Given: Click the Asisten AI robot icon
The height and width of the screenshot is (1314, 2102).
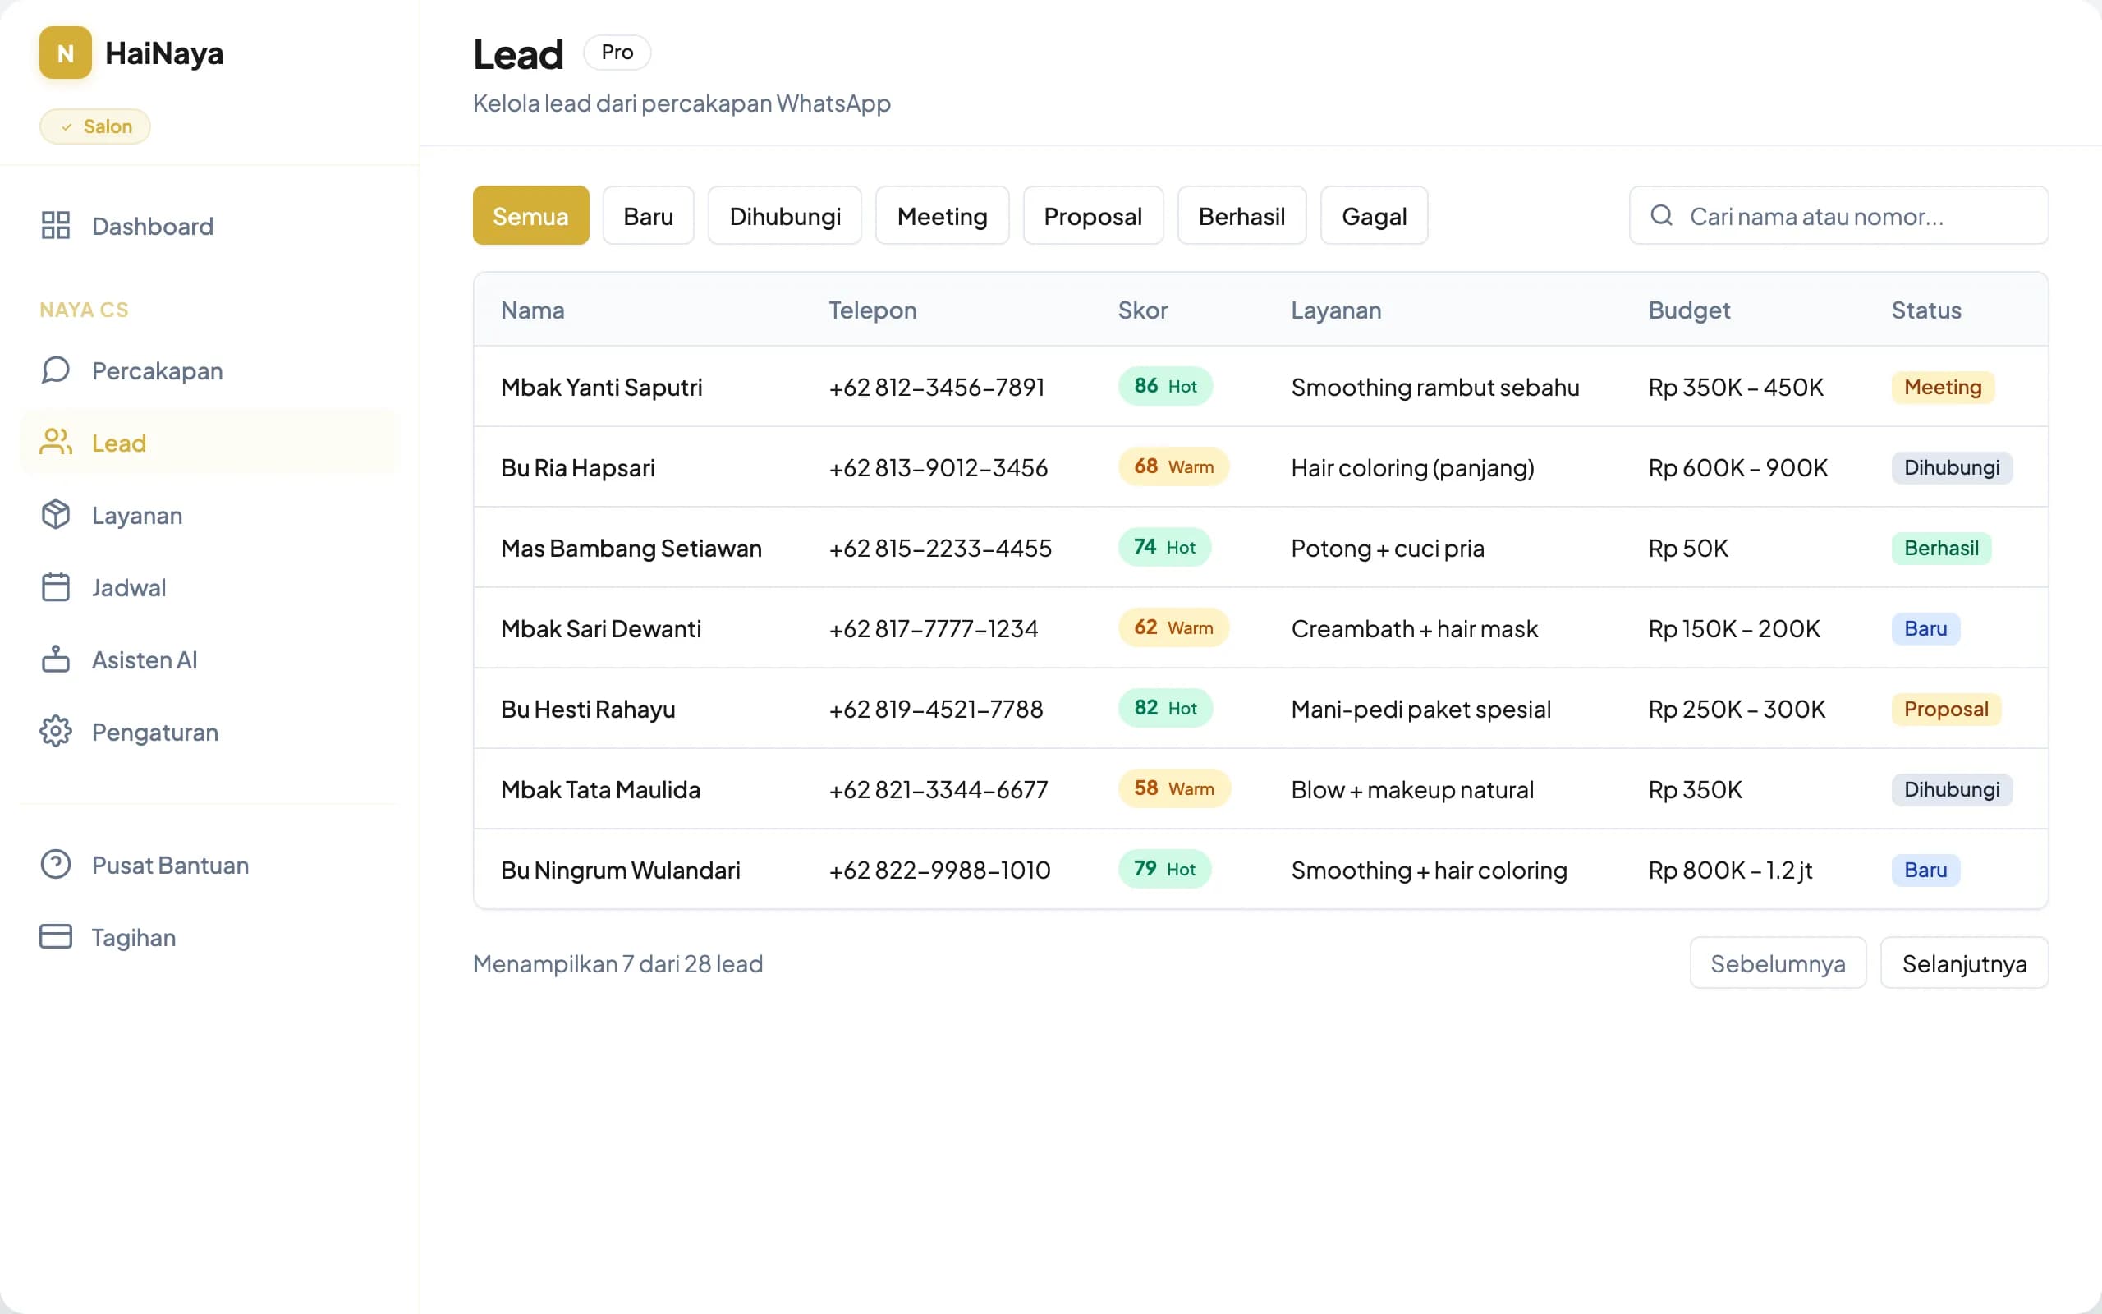Looking at the screenshot, I should click(56, 659).
